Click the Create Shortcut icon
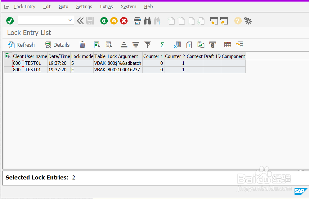Image resolution: width=309 pixels, height=199 pixels. coord(224,21)
